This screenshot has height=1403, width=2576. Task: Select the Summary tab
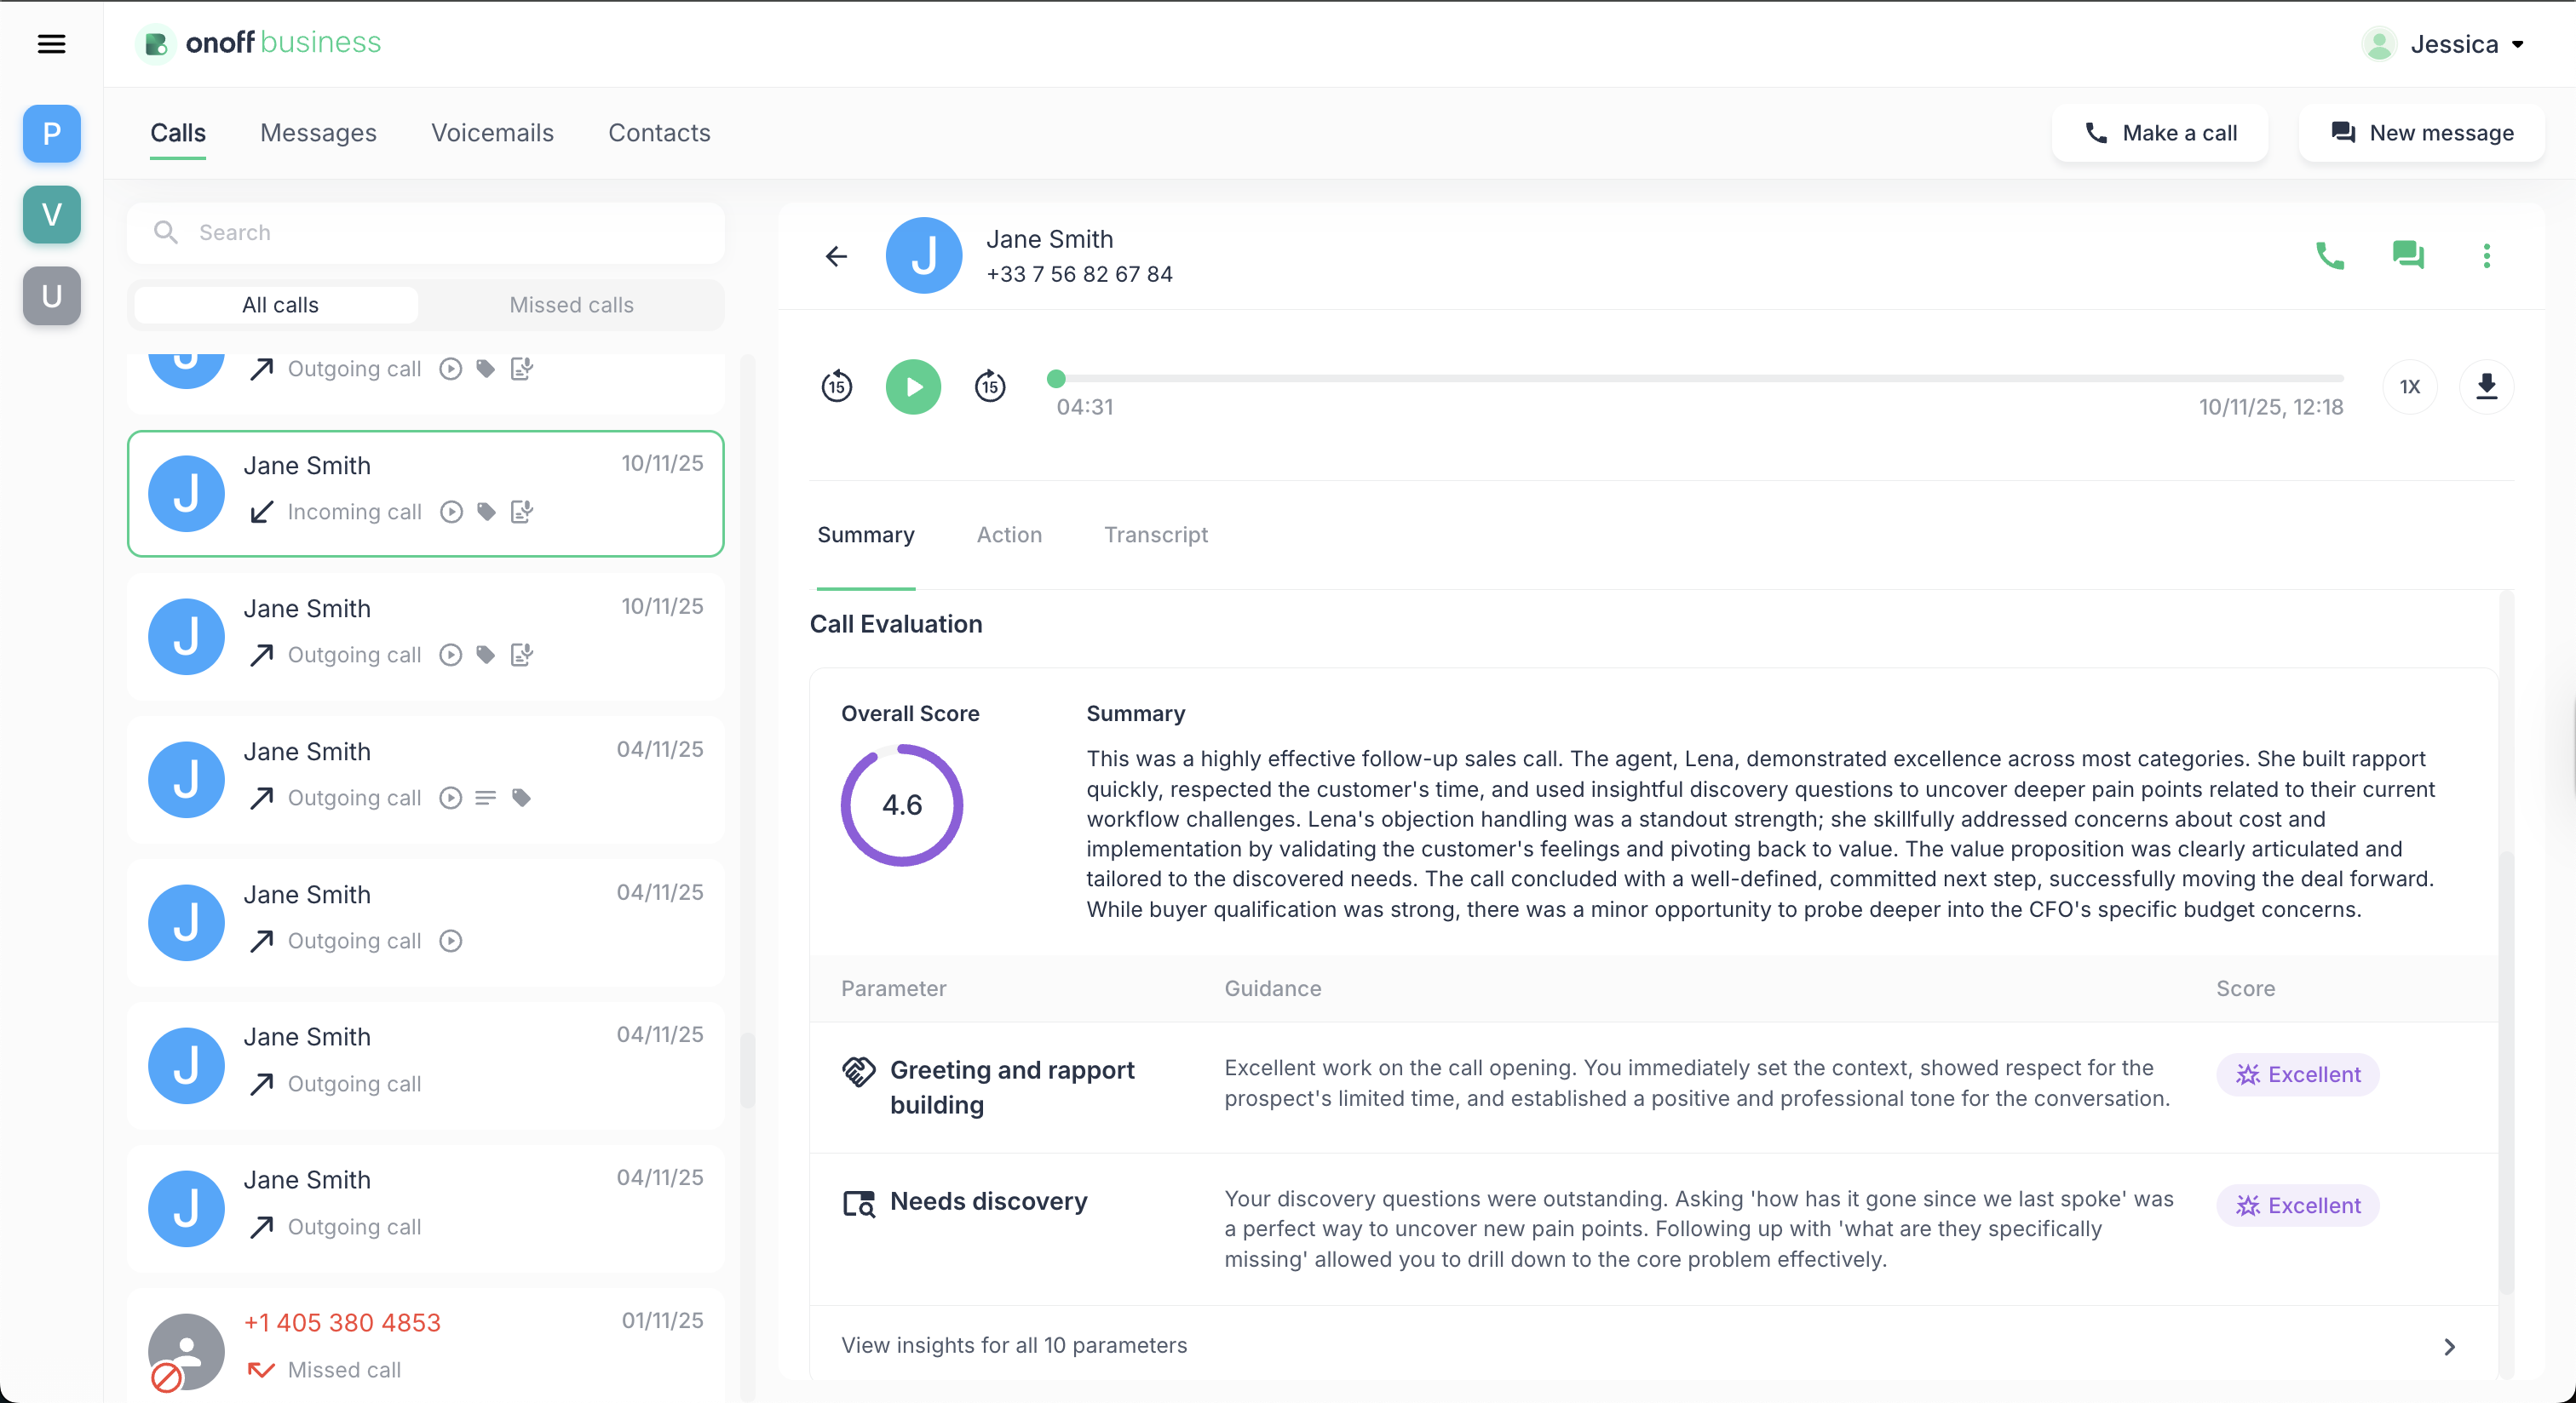866,535
